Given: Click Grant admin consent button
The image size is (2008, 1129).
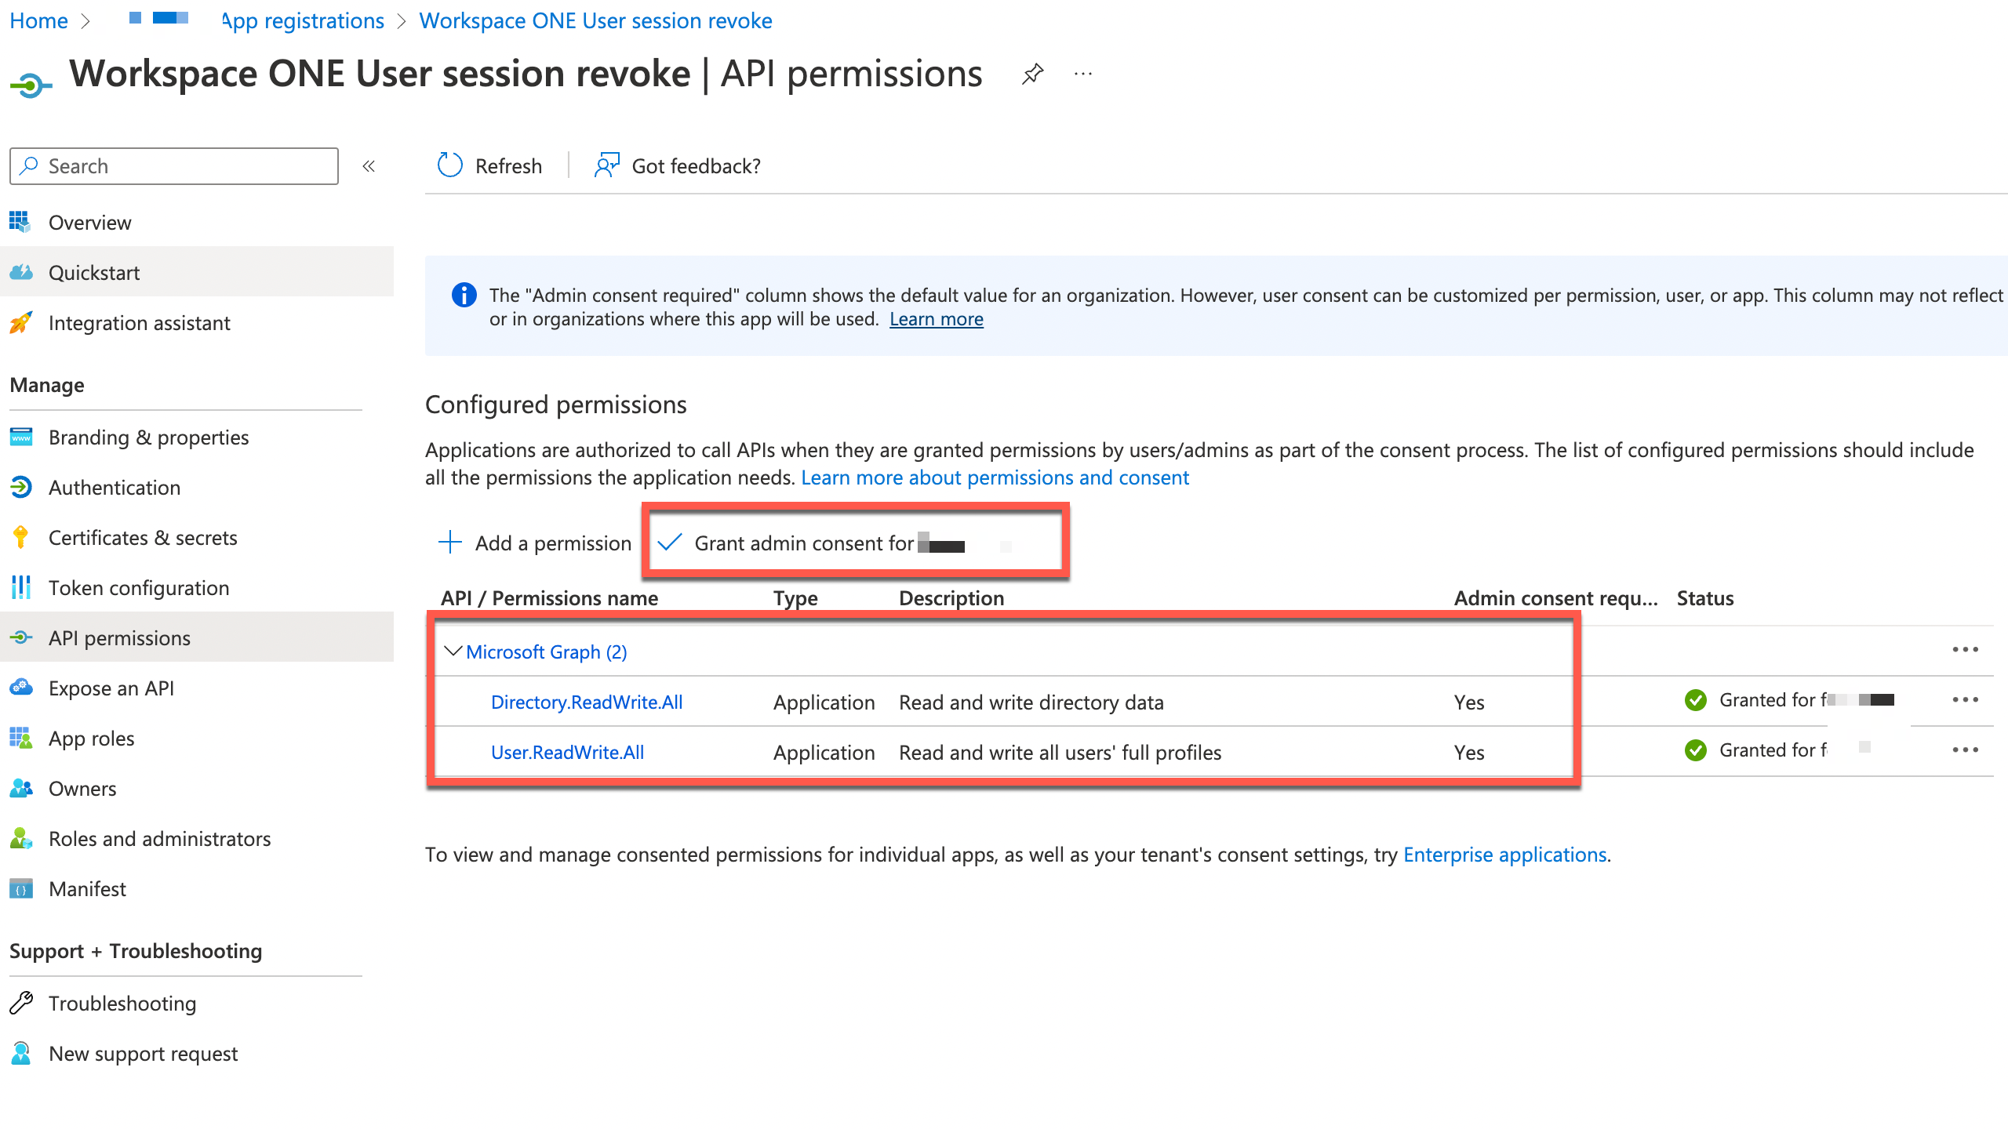Looking at the screenshot, I should click(804, 543).
